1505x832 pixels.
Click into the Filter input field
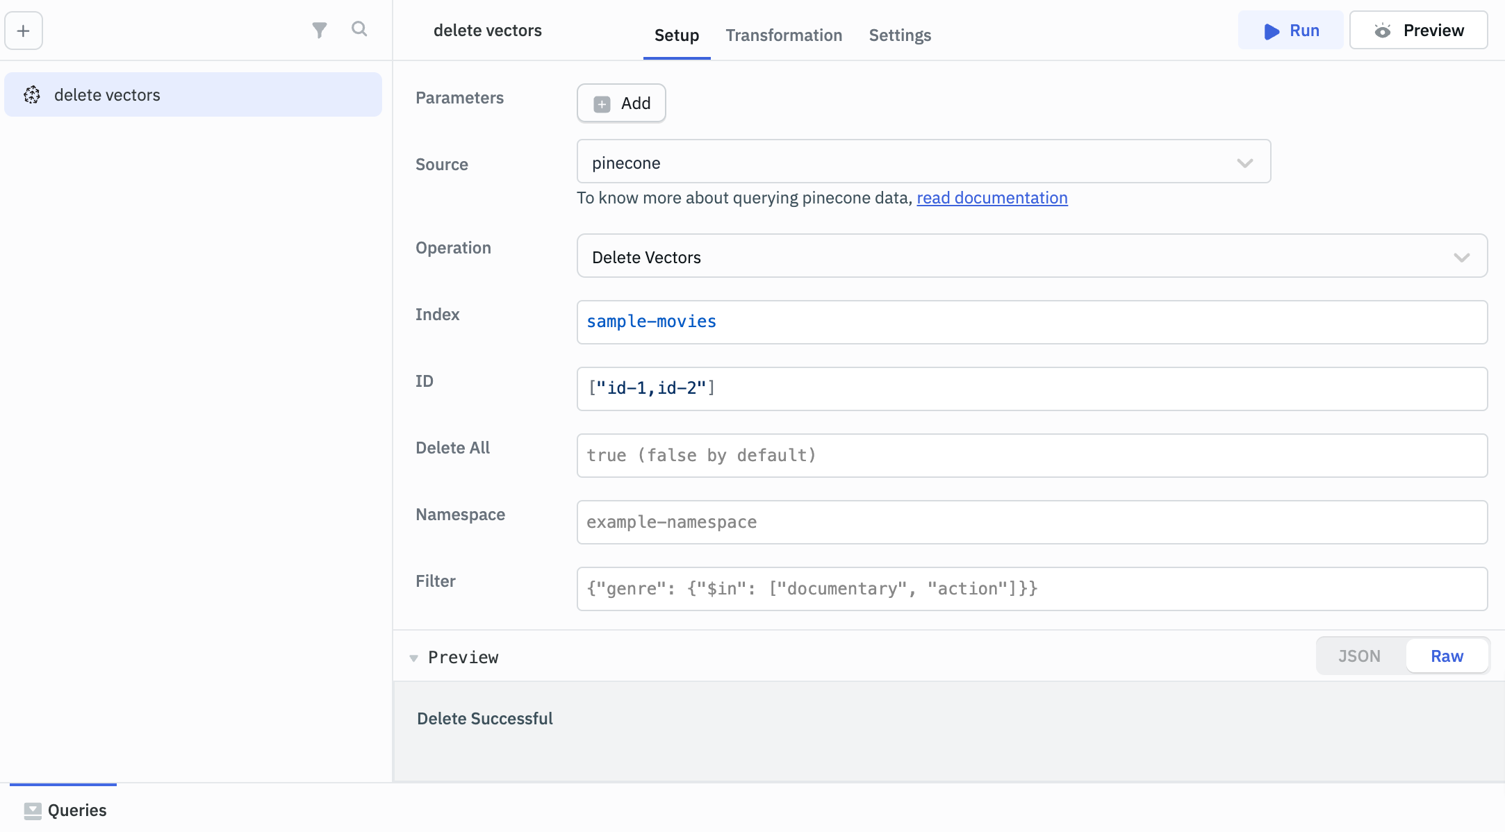tap(1031, 589)
